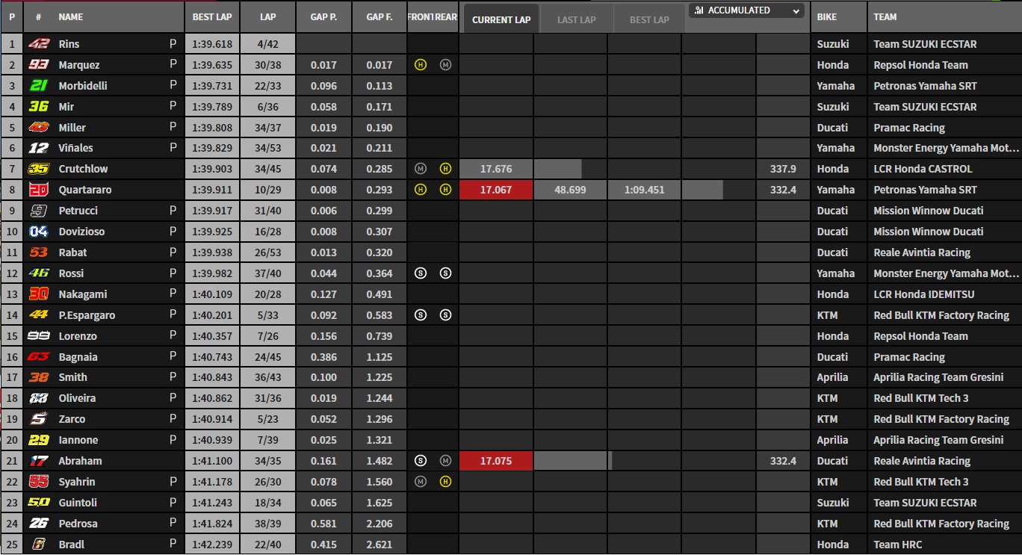Viewport: 1022px width, 555px height.
Task: Click Quartararo rear hard tyre icon
Action: pyautogui.click(x=445, y=190)
